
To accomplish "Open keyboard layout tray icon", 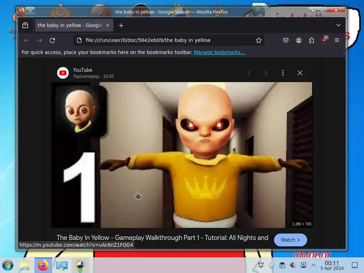I will pos(304,265).
